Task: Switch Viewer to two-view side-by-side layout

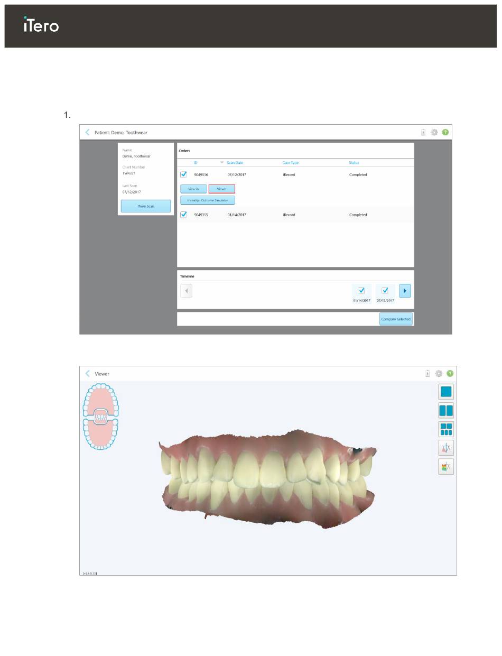Action: pos(446,410)
